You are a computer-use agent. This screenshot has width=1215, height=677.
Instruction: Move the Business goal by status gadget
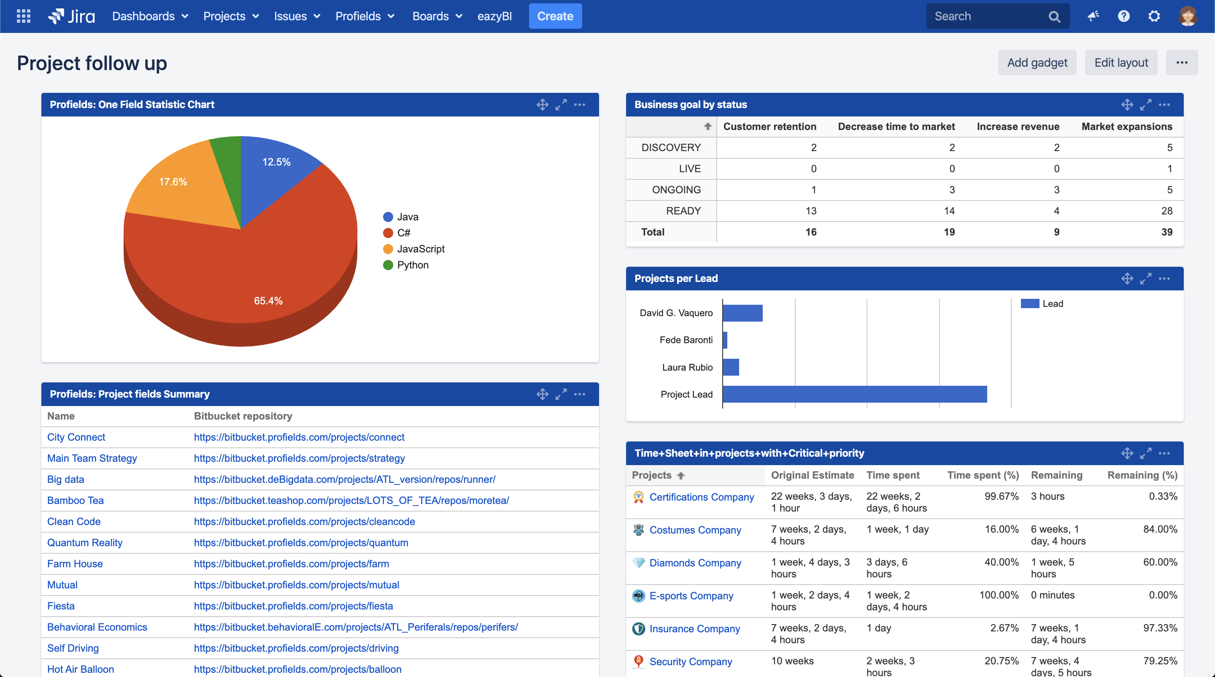[x=1127, y=105]
